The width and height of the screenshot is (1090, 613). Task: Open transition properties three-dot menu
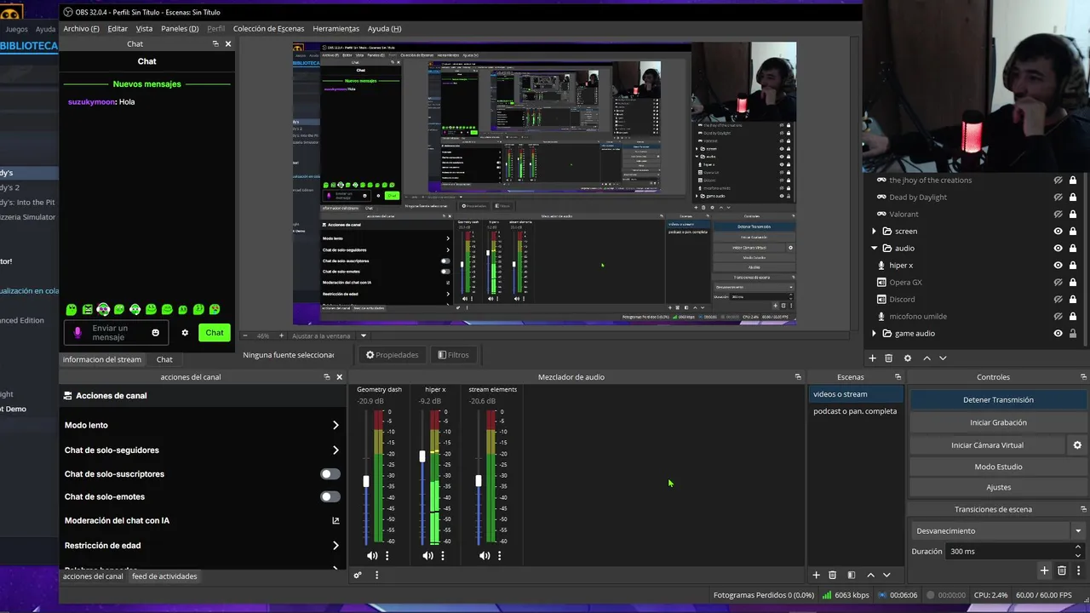[1079, 570]
